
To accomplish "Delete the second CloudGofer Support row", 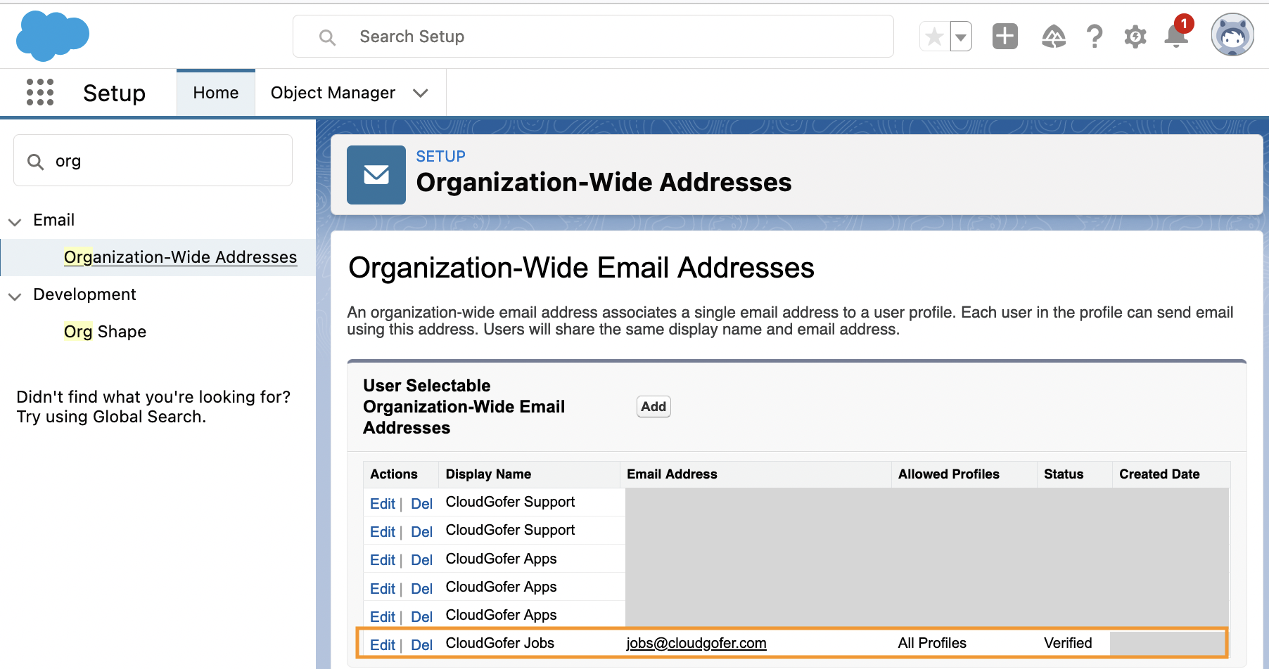I will tap(421, 532).
